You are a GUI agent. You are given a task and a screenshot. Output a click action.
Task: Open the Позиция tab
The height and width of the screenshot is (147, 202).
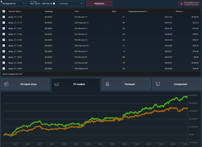coord(126,84)
